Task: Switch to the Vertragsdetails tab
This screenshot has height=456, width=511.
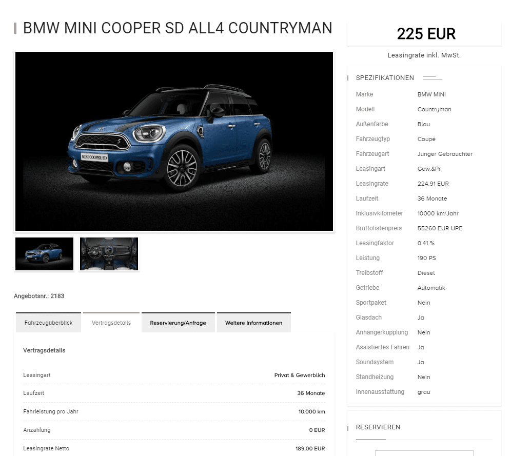Action: tap(111, 323)
